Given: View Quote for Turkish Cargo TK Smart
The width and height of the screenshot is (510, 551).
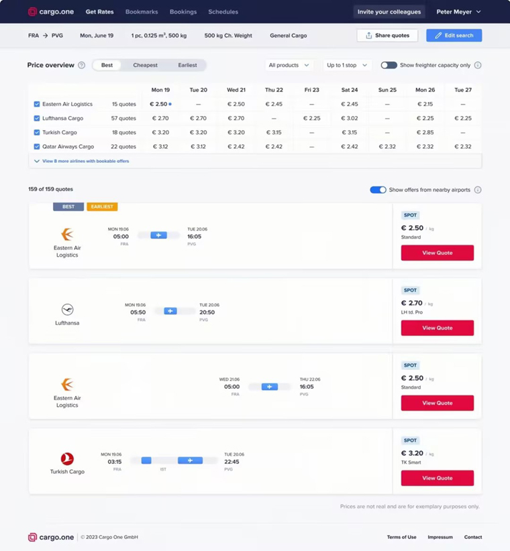Looking at the screenshot, I should coord(438,478).
